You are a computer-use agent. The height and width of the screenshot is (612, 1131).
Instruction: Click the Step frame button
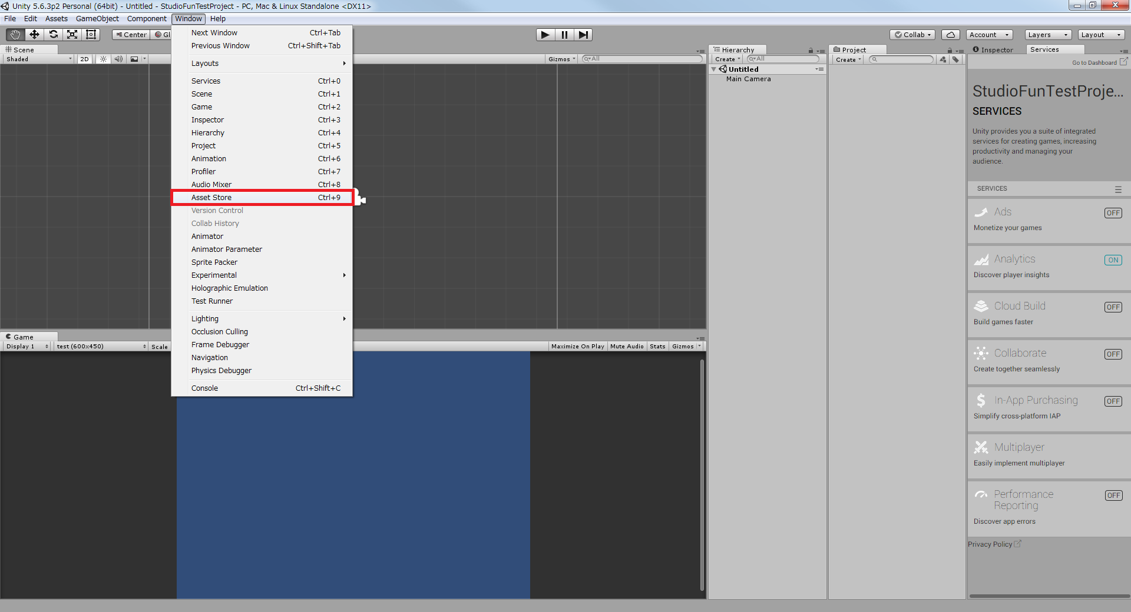click(x=583, y=35)
